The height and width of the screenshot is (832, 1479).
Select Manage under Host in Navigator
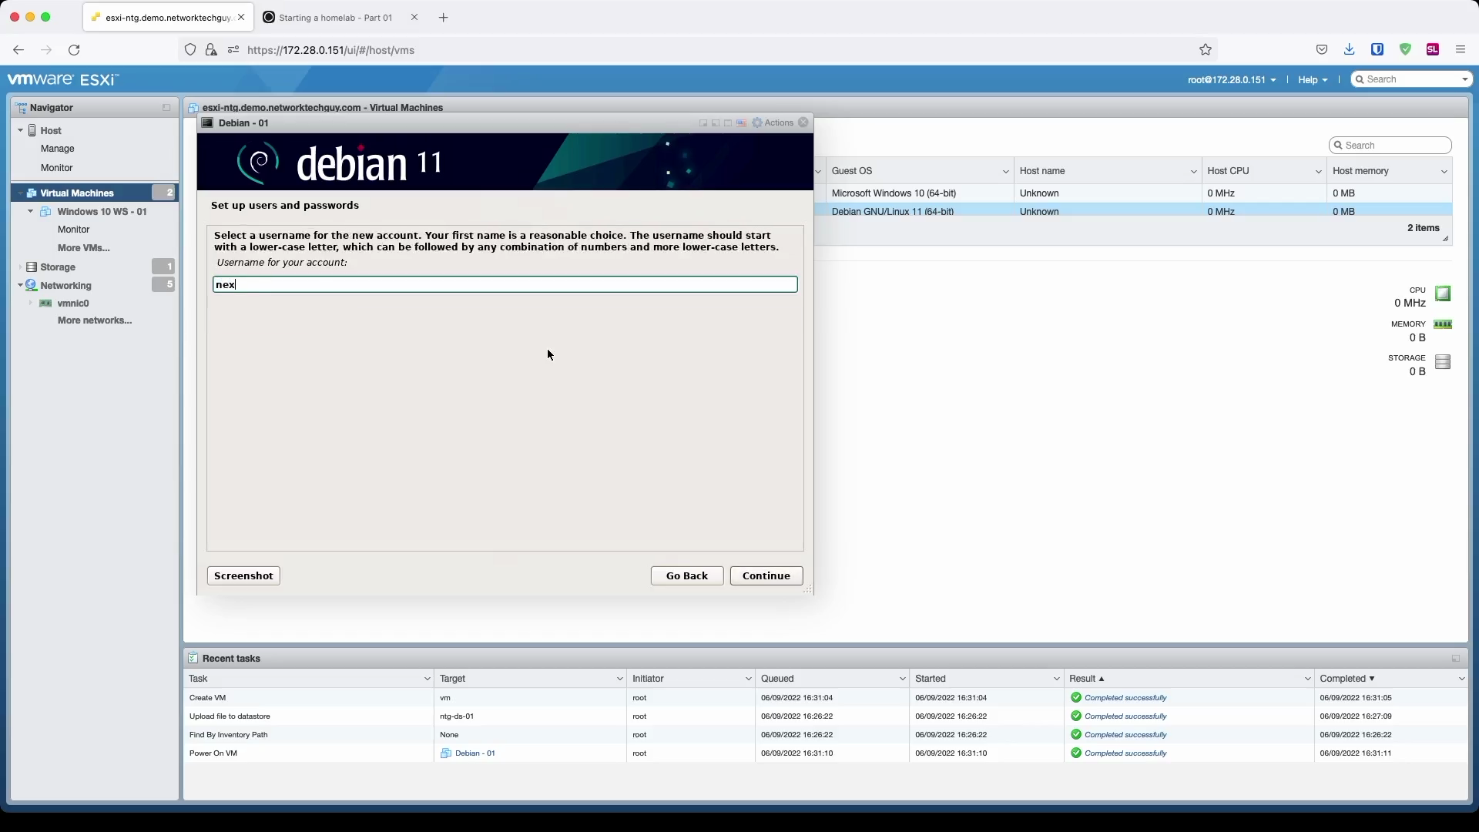pos(58,149)
